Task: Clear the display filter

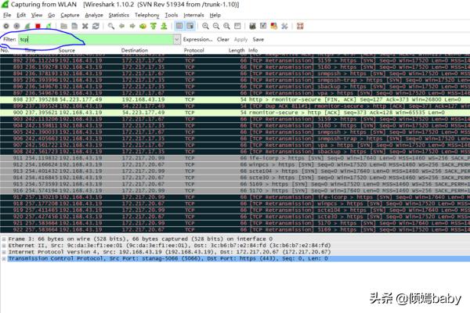Action: (x=223, y=38)
